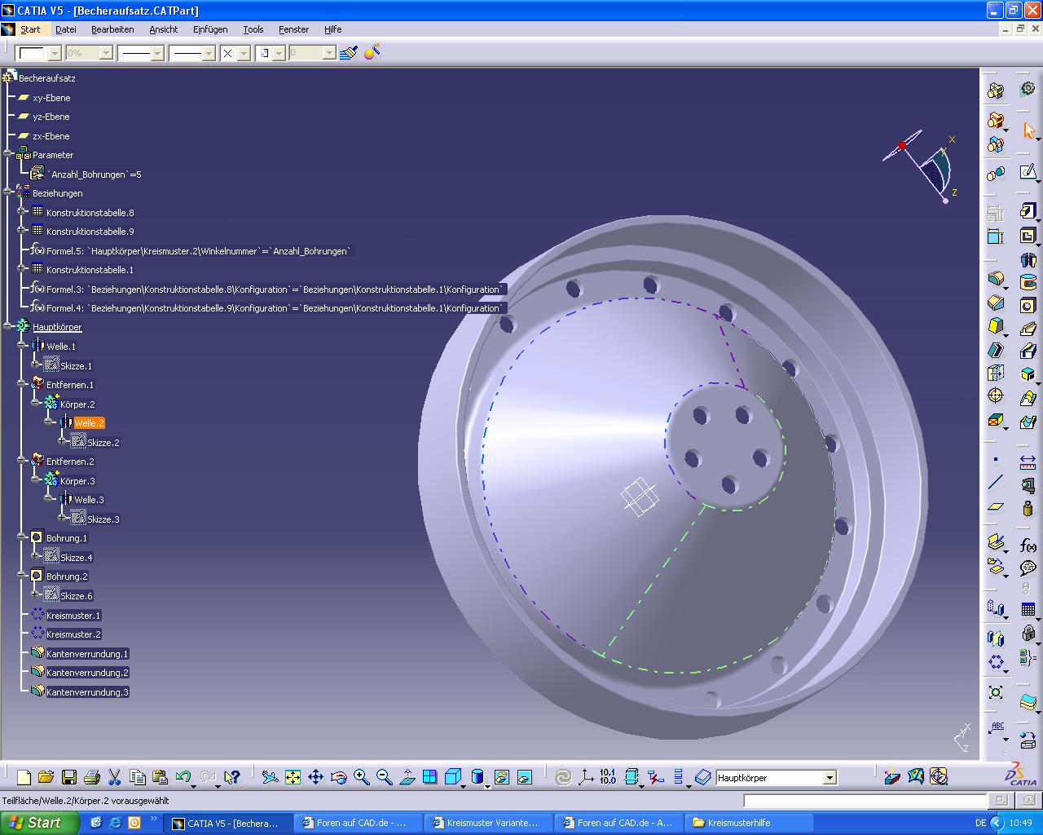
Task: Choose the Normal View icon
Action: point(407,777)
